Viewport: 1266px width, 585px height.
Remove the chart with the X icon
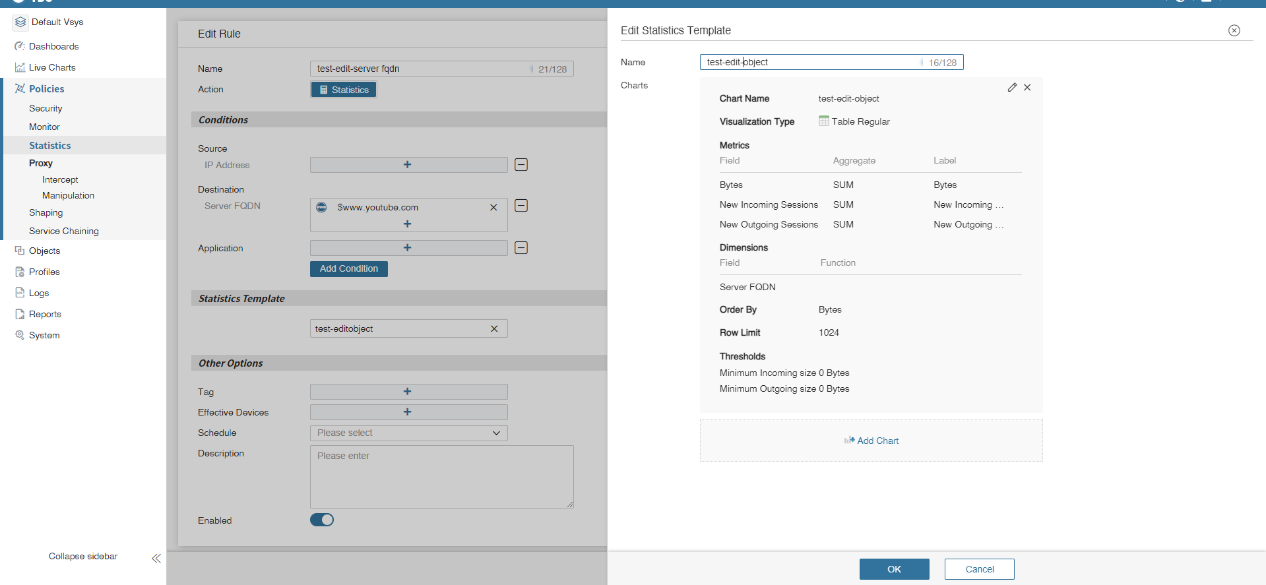(1027, 87)
